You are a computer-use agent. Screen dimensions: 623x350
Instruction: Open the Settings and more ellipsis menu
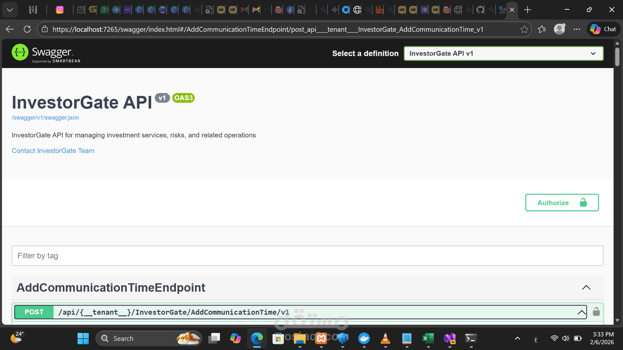tap(577, 29)
